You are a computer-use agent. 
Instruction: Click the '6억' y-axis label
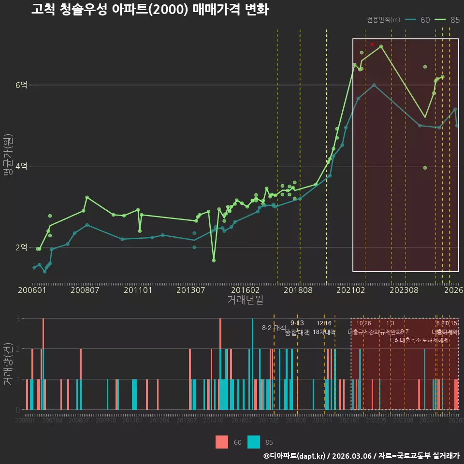[x=21, y=85]
